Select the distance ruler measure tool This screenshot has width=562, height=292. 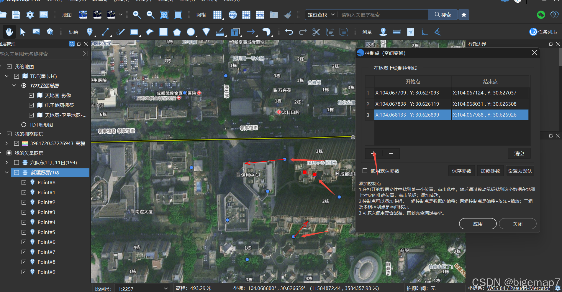point(397,32)
